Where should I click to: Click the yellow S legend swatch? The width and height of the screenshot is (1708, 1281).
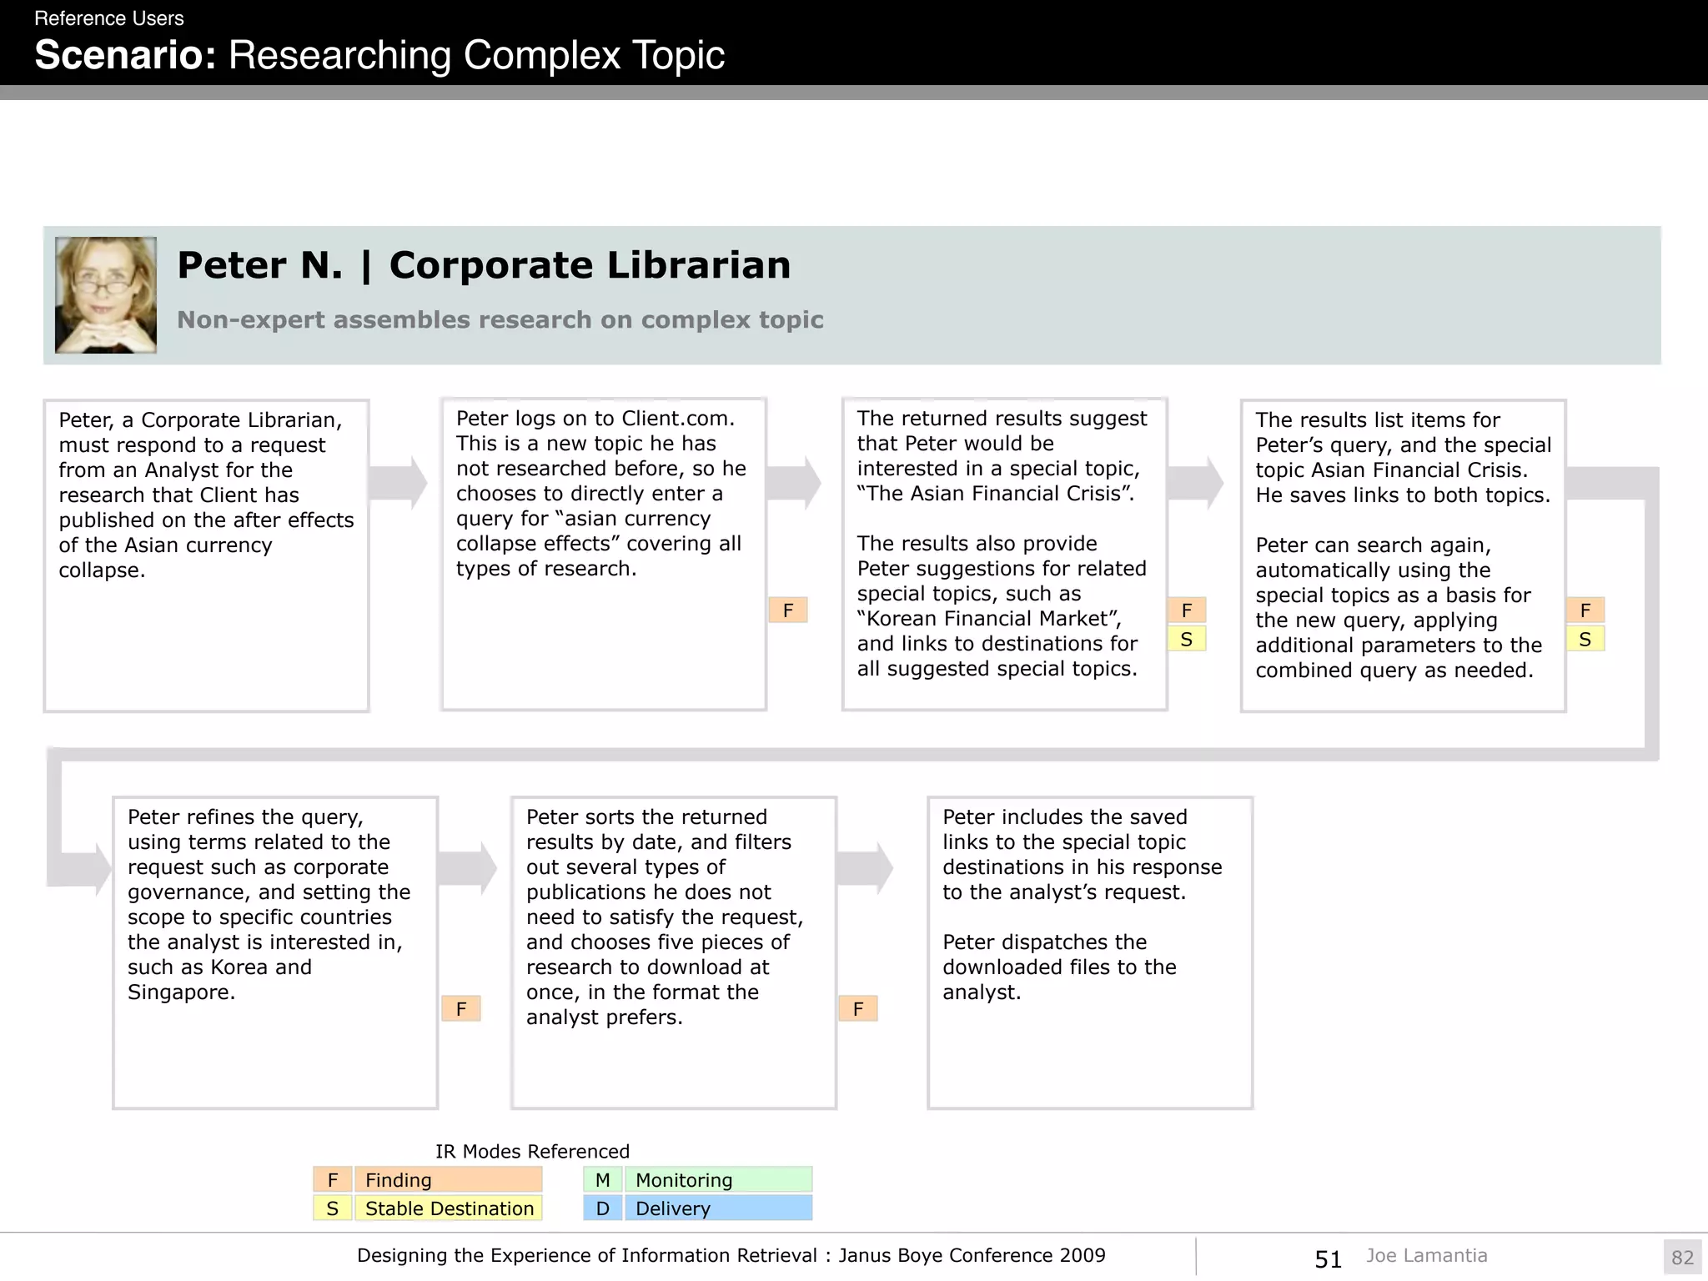(333, 1208)
